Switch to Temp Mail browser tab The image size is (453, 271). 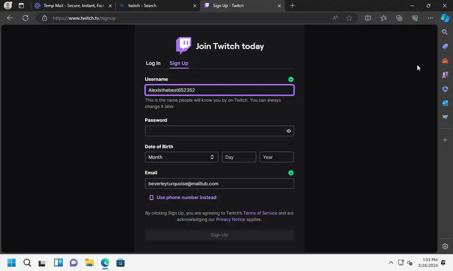[x=74, y=6]
